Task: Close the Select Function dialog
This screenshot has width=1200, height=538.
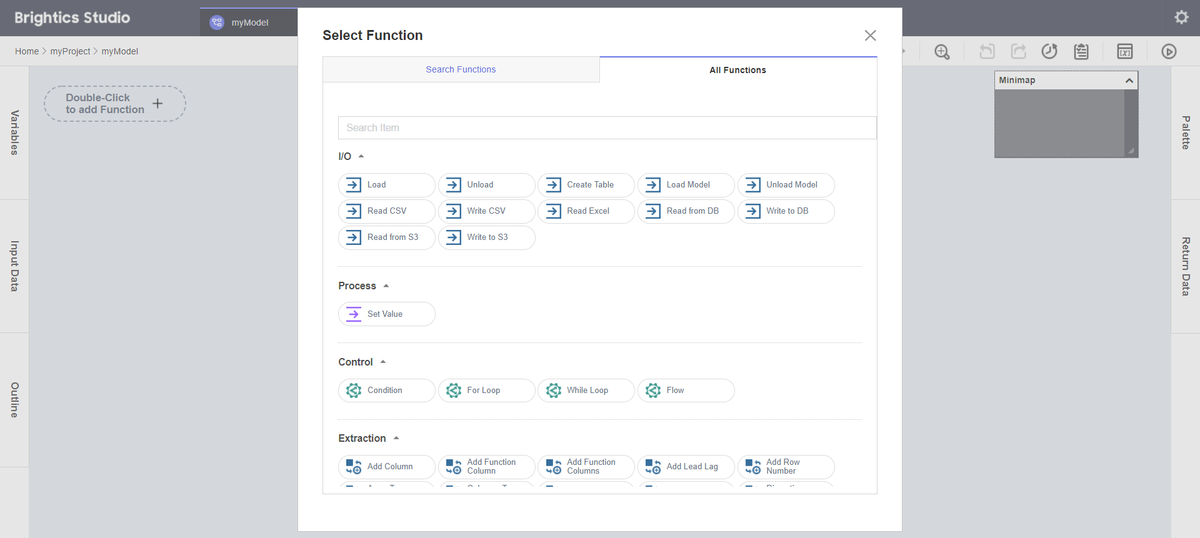Action: point(870,36)
